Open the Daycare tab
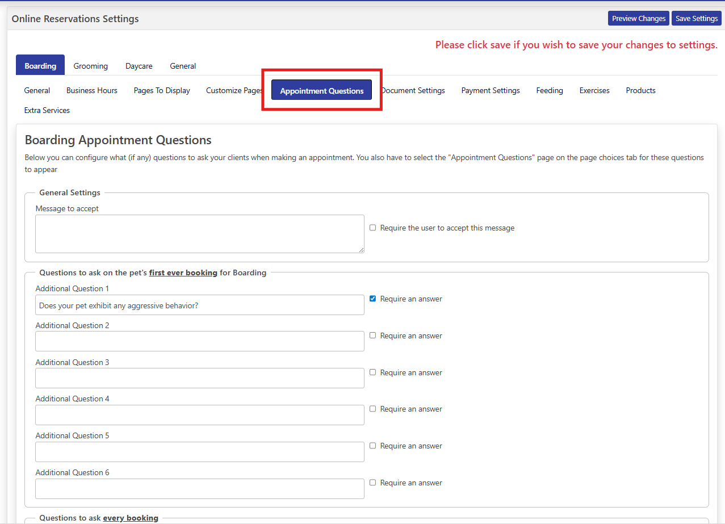725x524 pixels. click(x=139, y=66)
